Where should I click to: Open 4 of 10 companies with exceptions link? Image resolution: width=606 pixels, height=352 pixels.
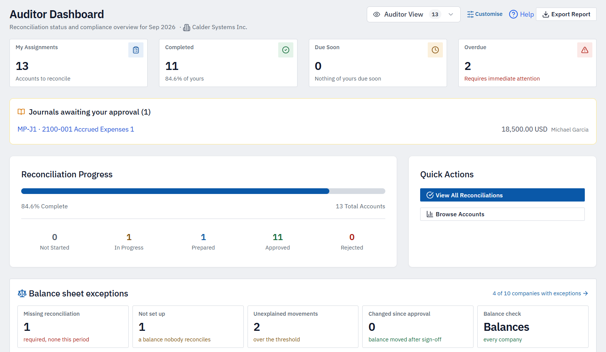pos(540,293)
